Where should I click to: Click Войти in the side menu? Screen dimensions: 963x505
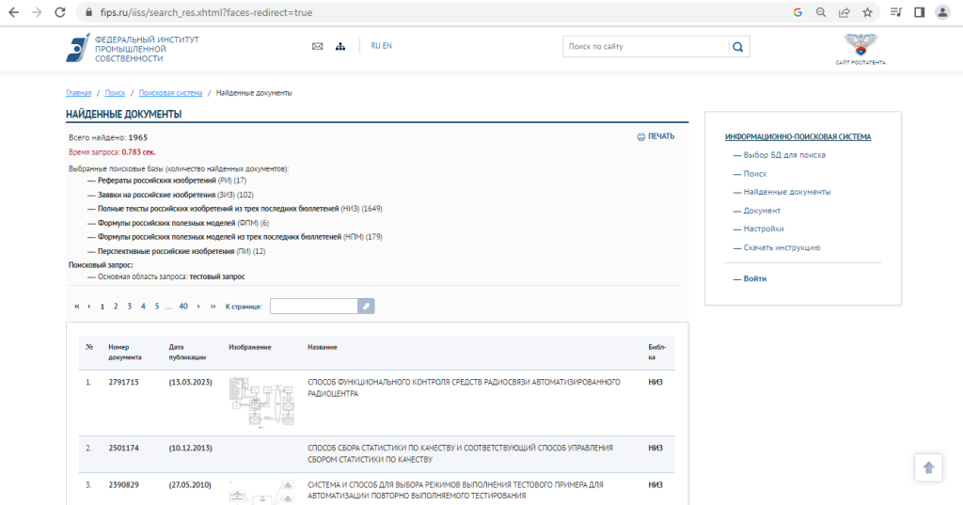point(754,278)
